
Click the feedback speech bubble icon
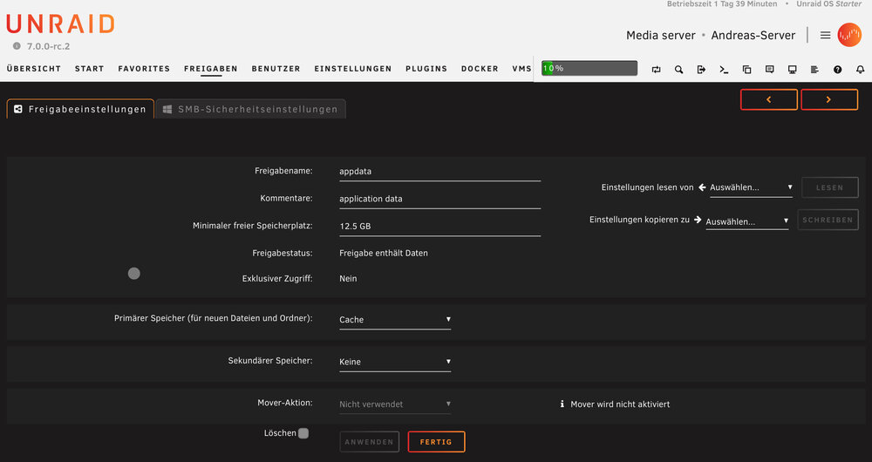[x=770, y=70]
